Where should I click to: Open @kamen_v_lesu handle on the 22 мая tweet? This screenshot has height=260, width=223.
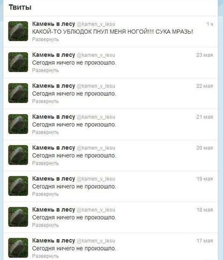tap(96, 86)
